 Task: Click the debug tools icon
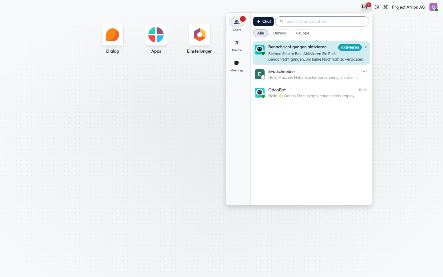385,7
